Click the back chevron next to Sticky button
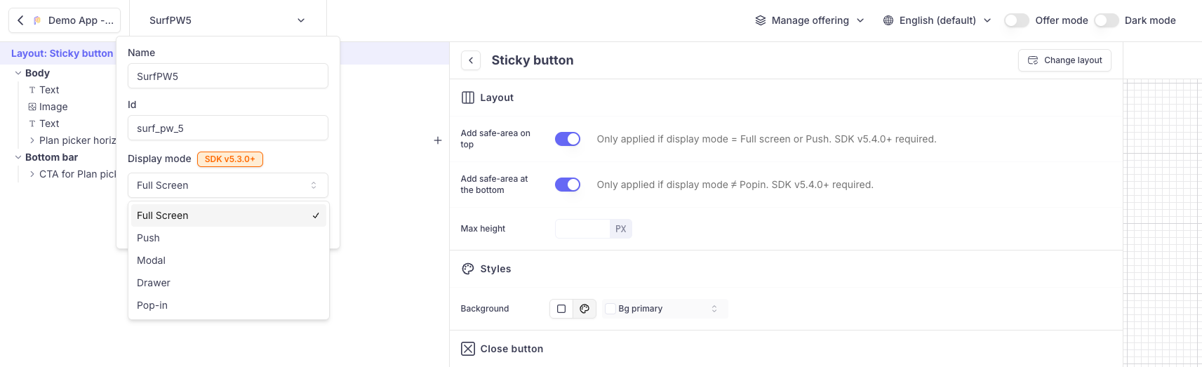The height and width of the screenshot is (367, 1202). tap(471, 60)
